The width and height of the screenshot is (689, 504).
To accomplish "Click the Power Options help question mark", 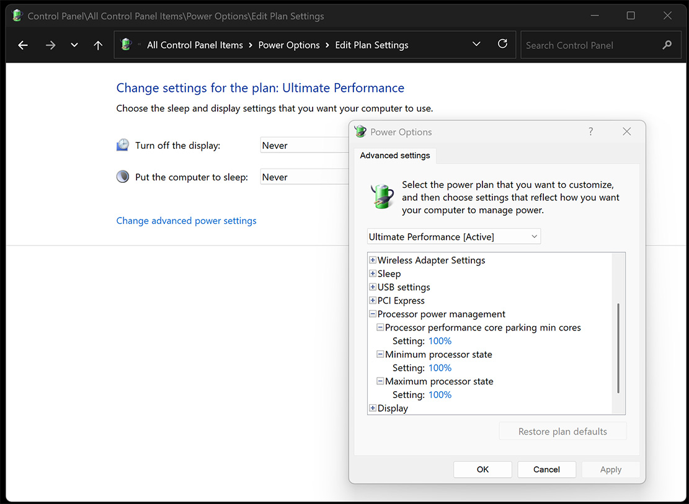I will [590, 131].
